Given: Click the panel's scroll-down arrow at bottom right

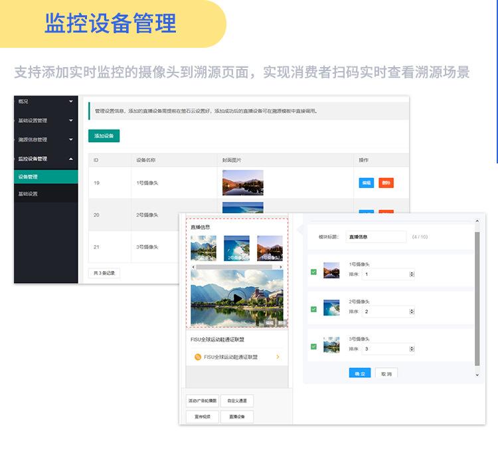Looking at the screenshot, I should pyautogui.click(x=476, y=375).
